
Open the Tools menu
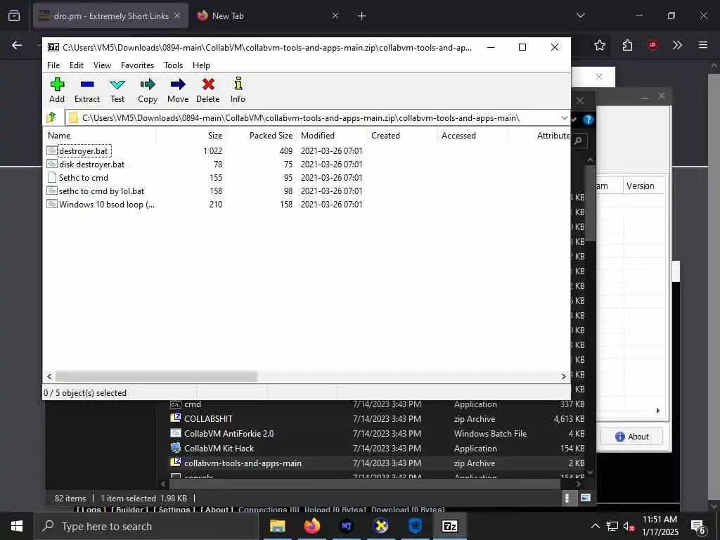[x=173, y=65]
